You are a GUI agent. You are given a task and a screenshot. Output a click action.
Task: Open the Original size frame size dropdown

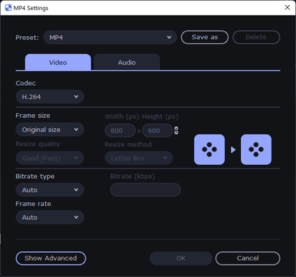(50, 129)
